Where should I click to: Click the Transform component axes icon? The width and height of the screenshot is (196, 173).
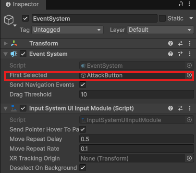click(14, 43)
